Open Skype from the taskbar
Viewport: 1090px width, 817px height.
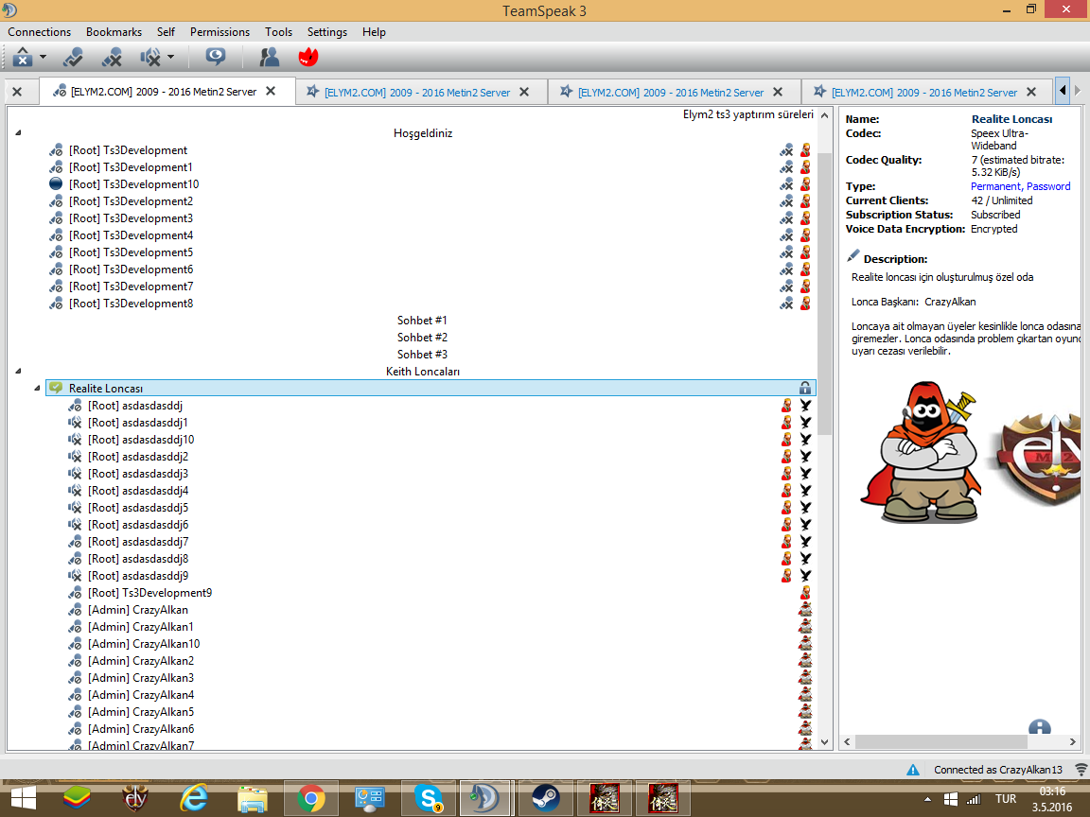[428, 798]
